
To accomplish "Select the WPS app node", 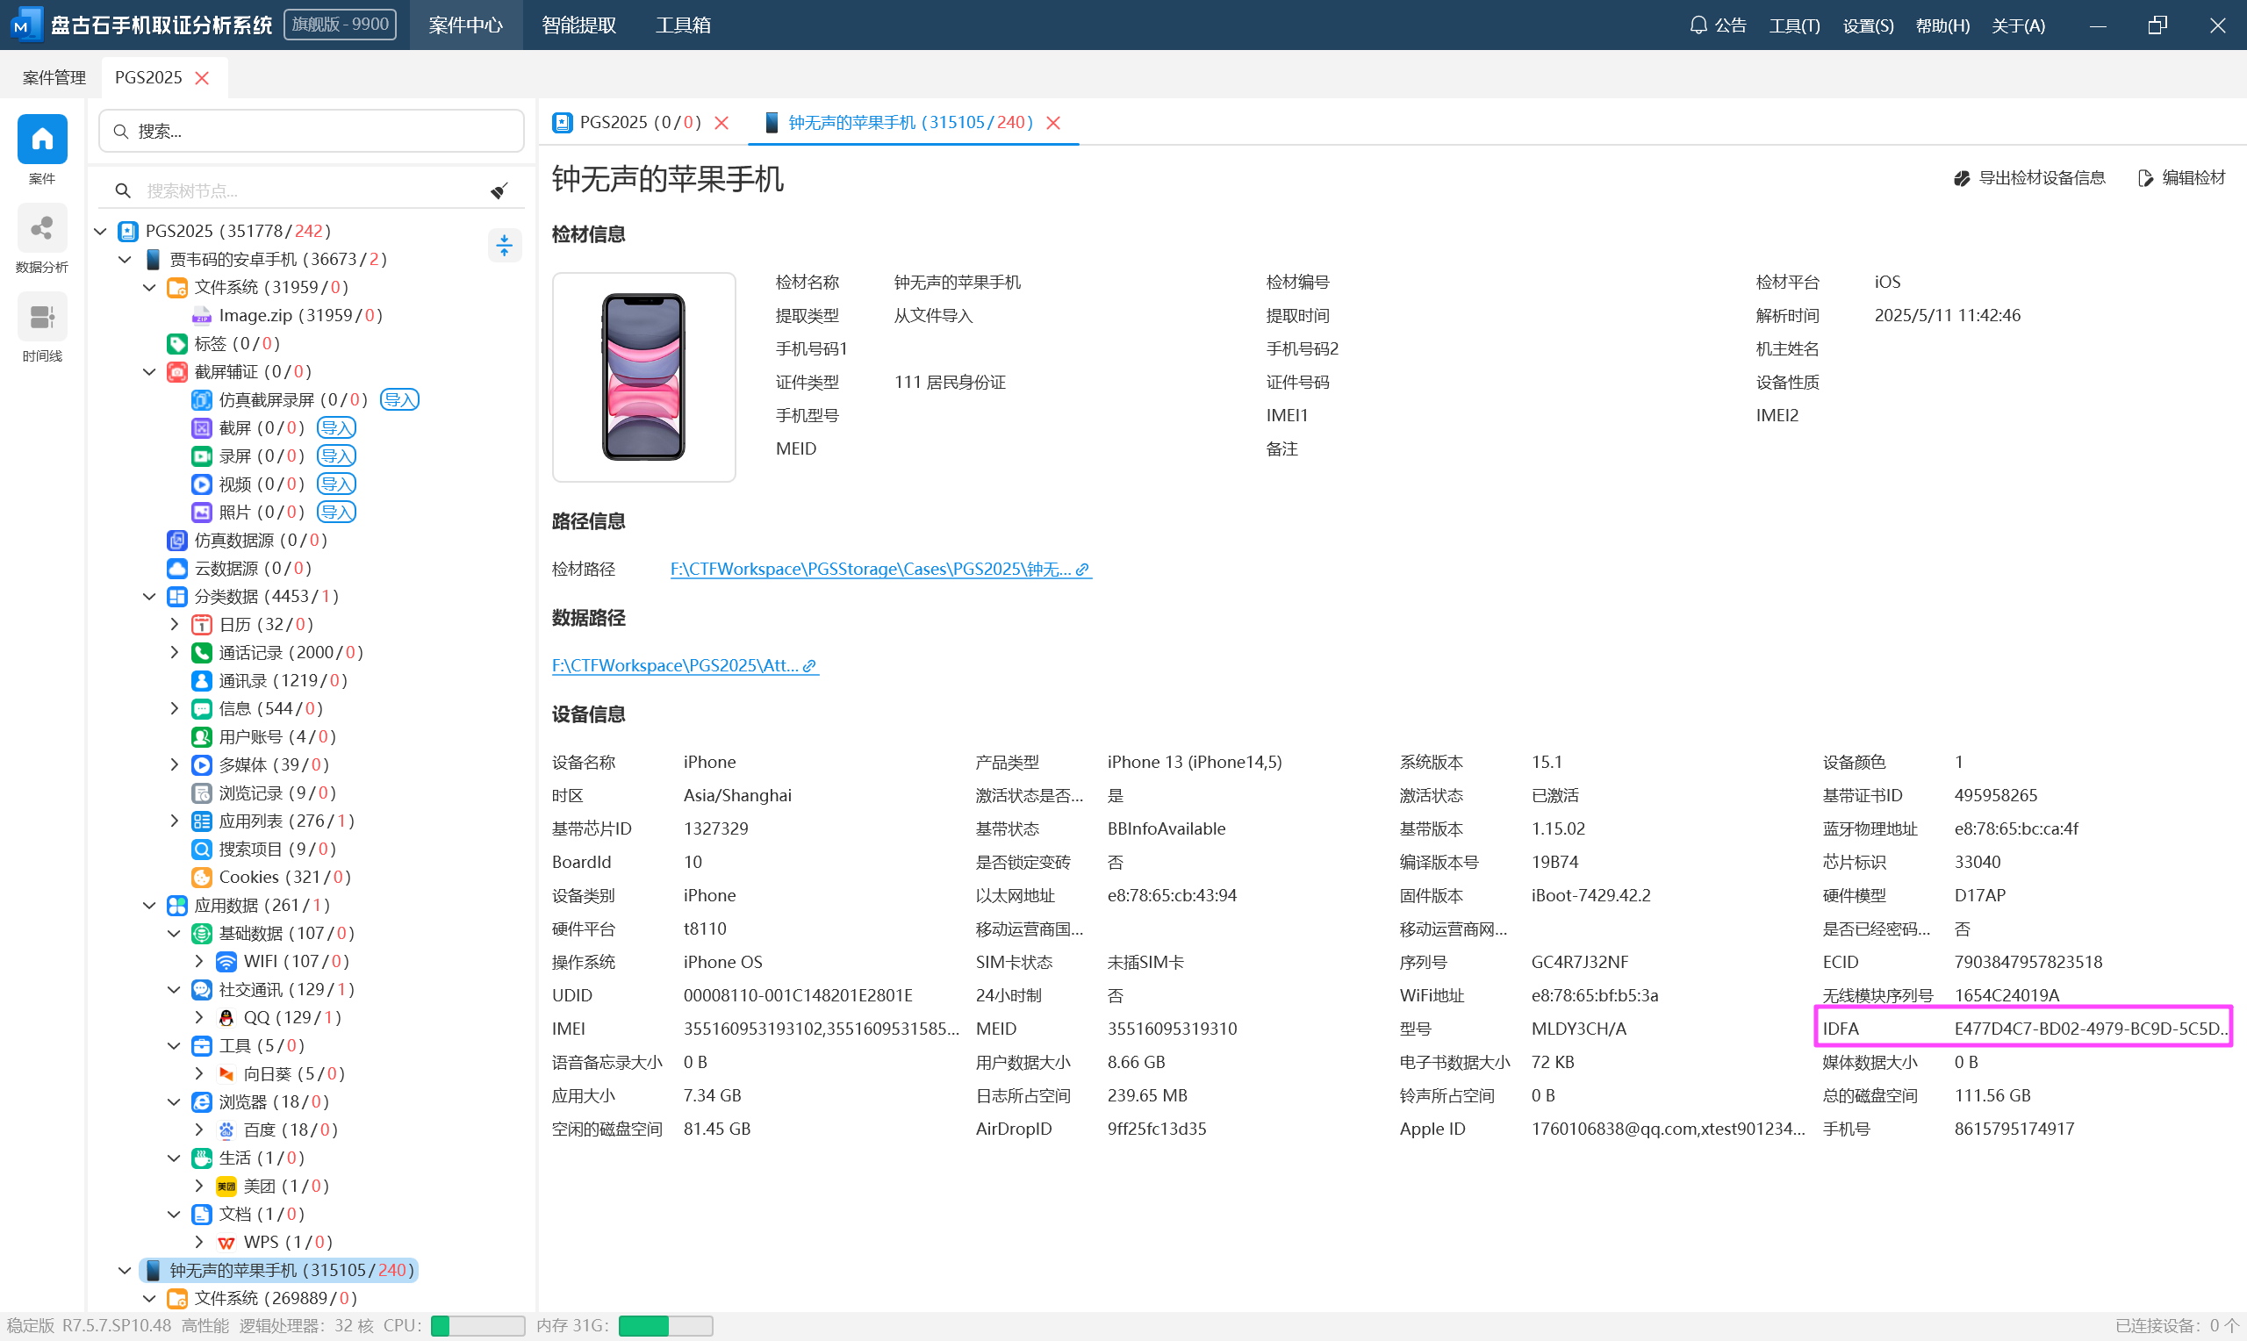I will [275, 1242].
